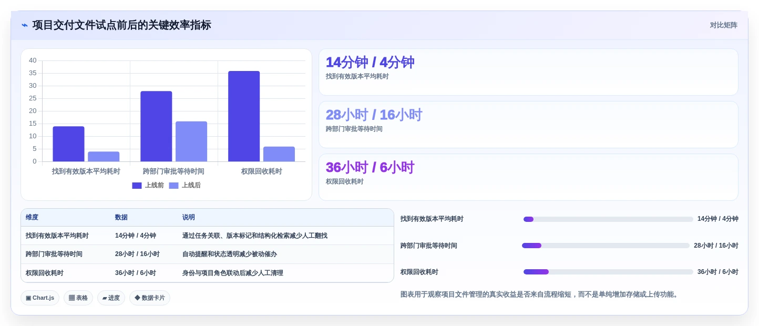The image size is (759, 326).
Task: Click the 上线前 bar for 权限回收耗时
Action: tap(244, 116)
